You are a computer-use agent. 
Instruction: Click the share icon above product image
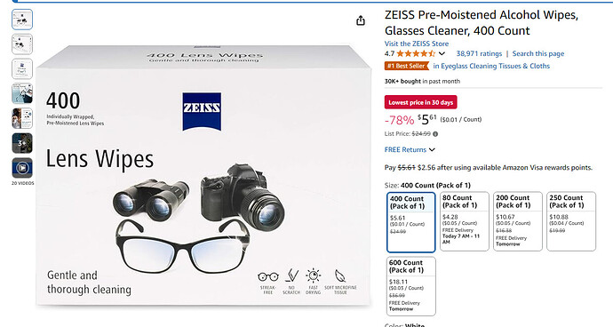coord(361,20)
